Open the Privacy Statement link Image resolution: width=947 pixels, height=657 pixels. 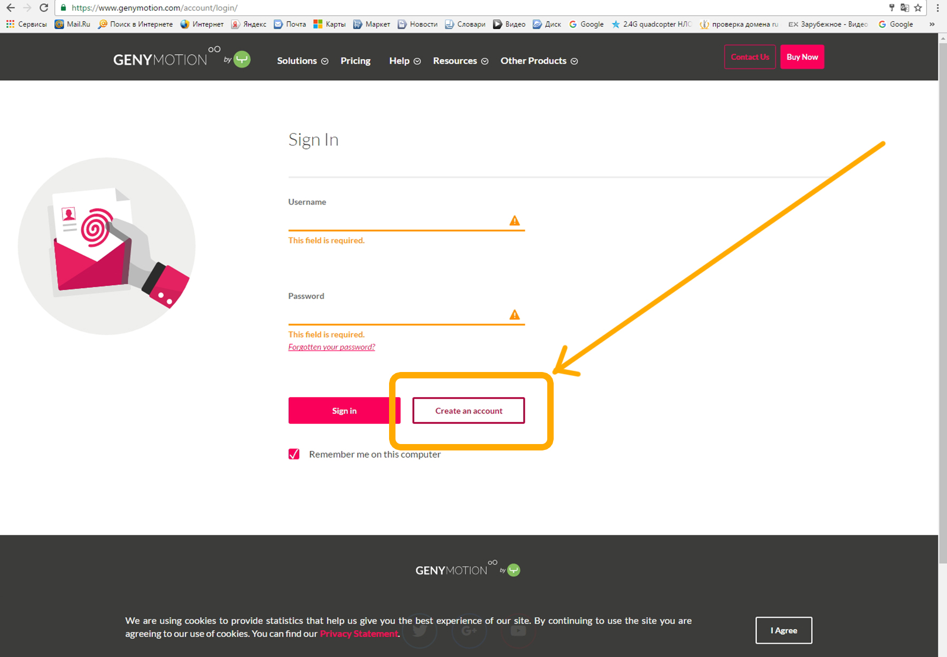359,634
